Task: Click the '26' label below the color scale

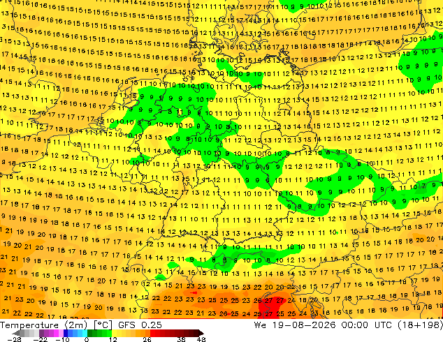Action: 147,339
